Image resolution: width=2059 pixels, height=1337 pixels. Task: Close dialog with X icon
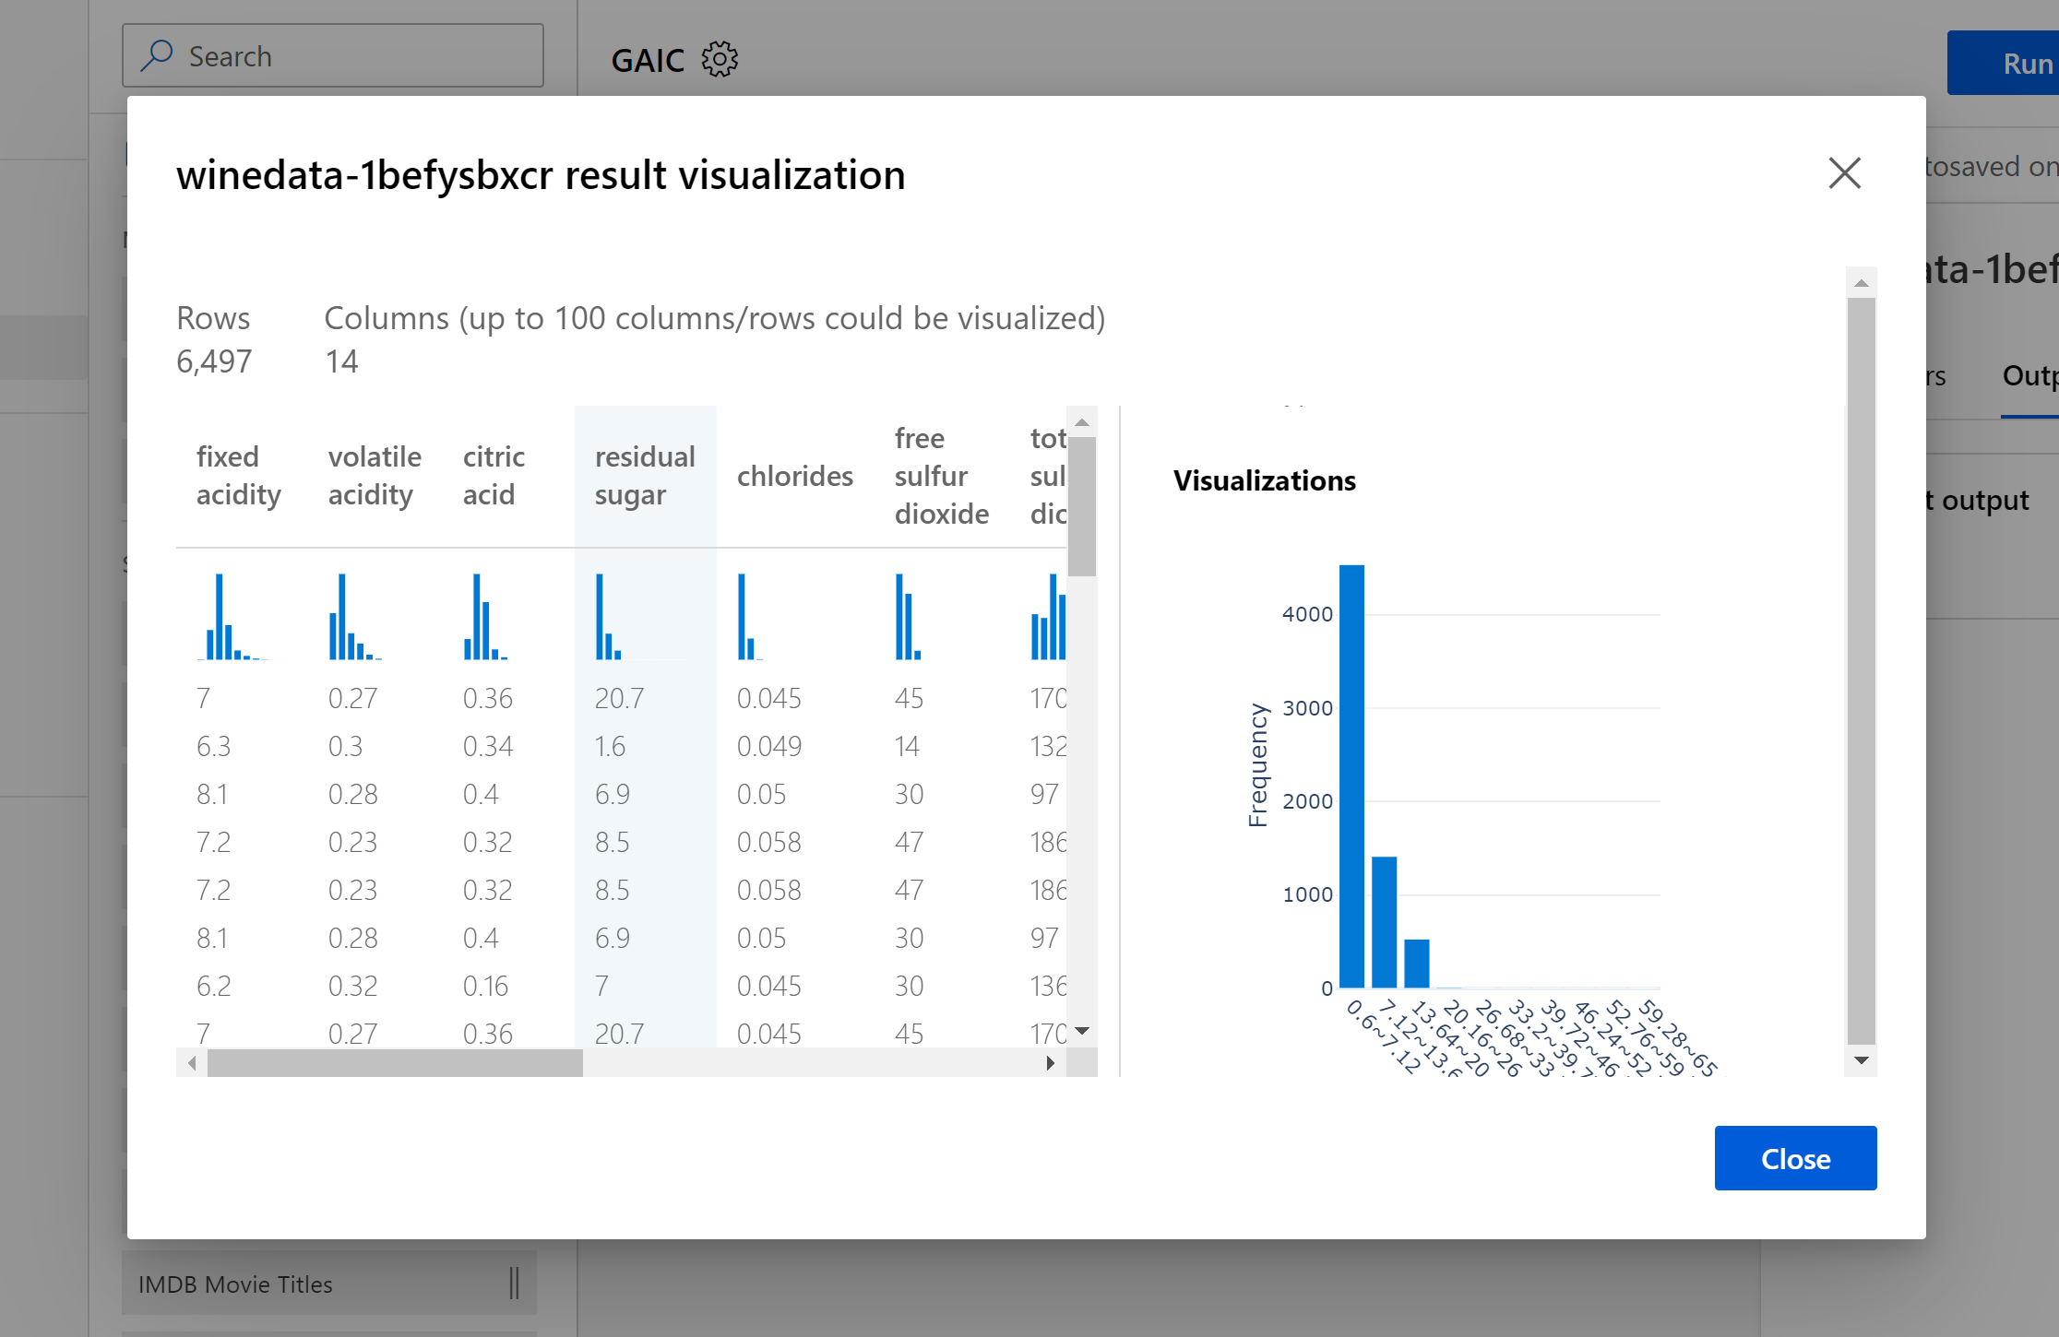[1844, 172]
